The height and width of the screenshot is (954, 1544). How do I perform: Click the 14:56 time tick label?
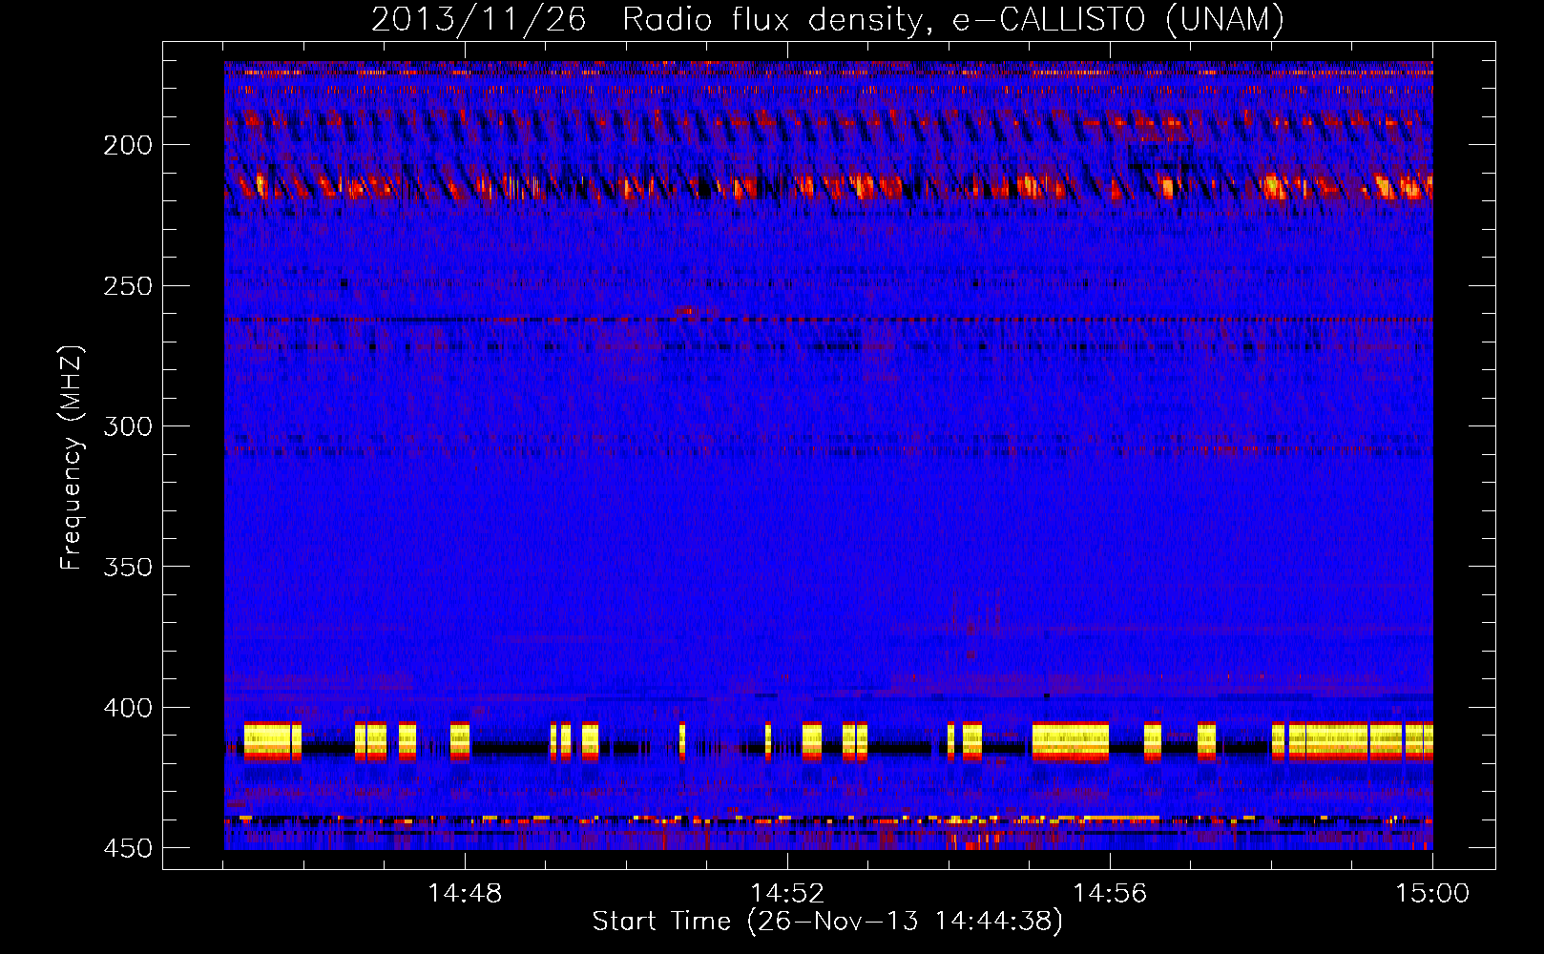(x=1110, y=894)
